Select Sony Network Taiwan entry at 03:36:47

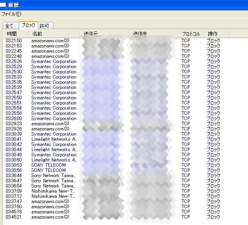(113, 181)
